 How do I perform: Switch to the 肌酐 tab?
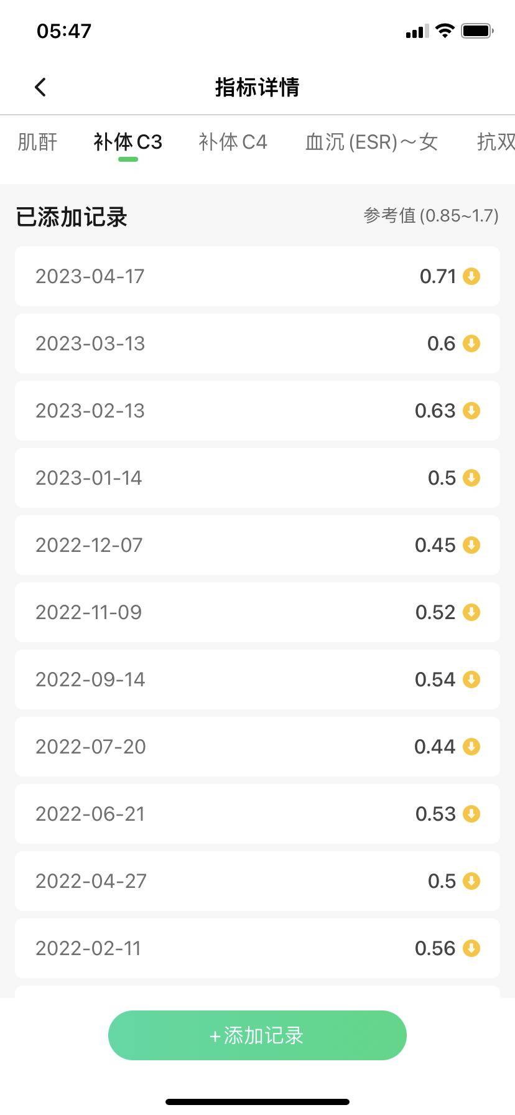37,142
